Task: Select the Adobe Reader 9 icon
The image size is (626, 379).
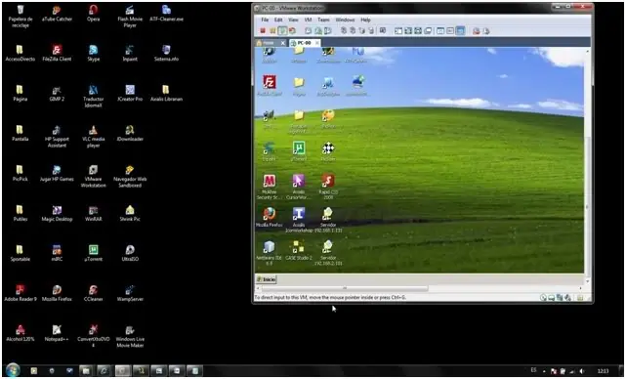Action: pos(20,293)
